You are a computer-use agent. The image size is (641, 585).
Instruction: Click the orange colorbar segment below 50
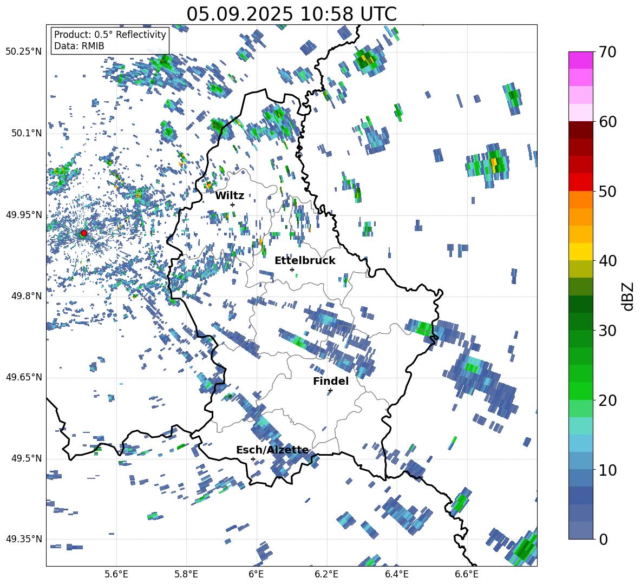click(580, 199)
